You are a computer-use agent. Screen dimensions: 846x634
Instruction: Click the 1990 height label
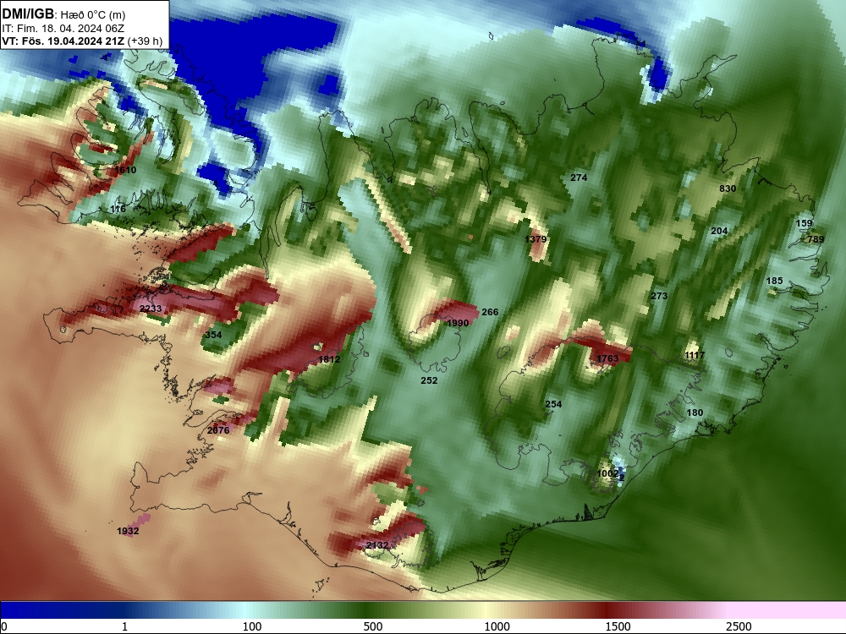pos(458,323)
